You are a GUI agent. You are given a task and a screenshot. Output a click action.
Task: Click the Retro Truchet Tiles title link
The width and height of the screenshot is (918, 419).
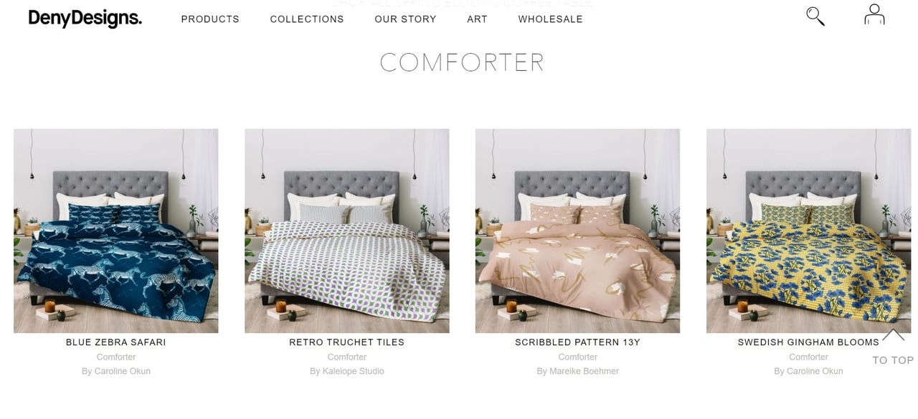[x=347, y=342]
